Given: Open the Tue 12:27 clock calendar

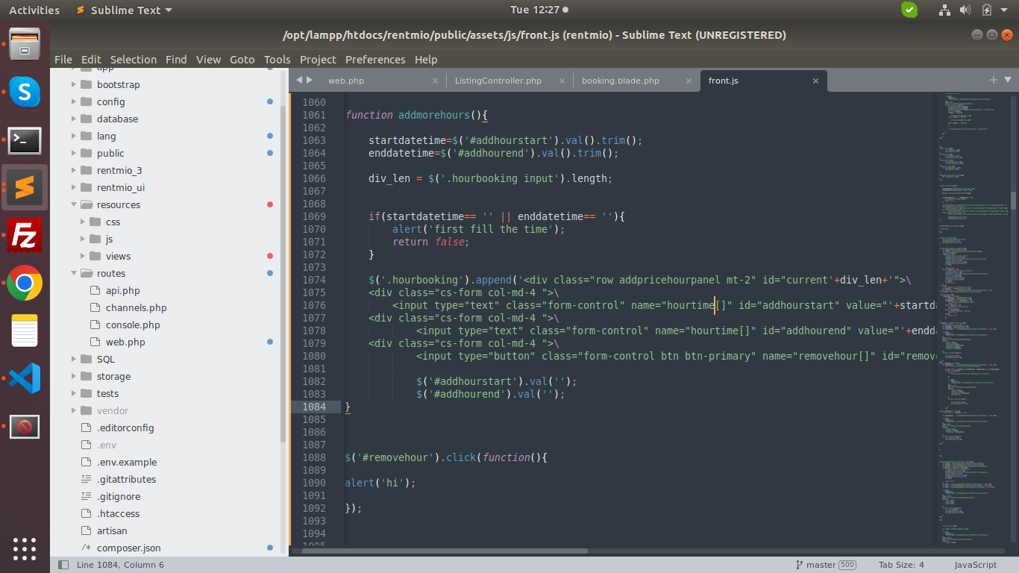Looking at the screenshot, I should (539, 10).
